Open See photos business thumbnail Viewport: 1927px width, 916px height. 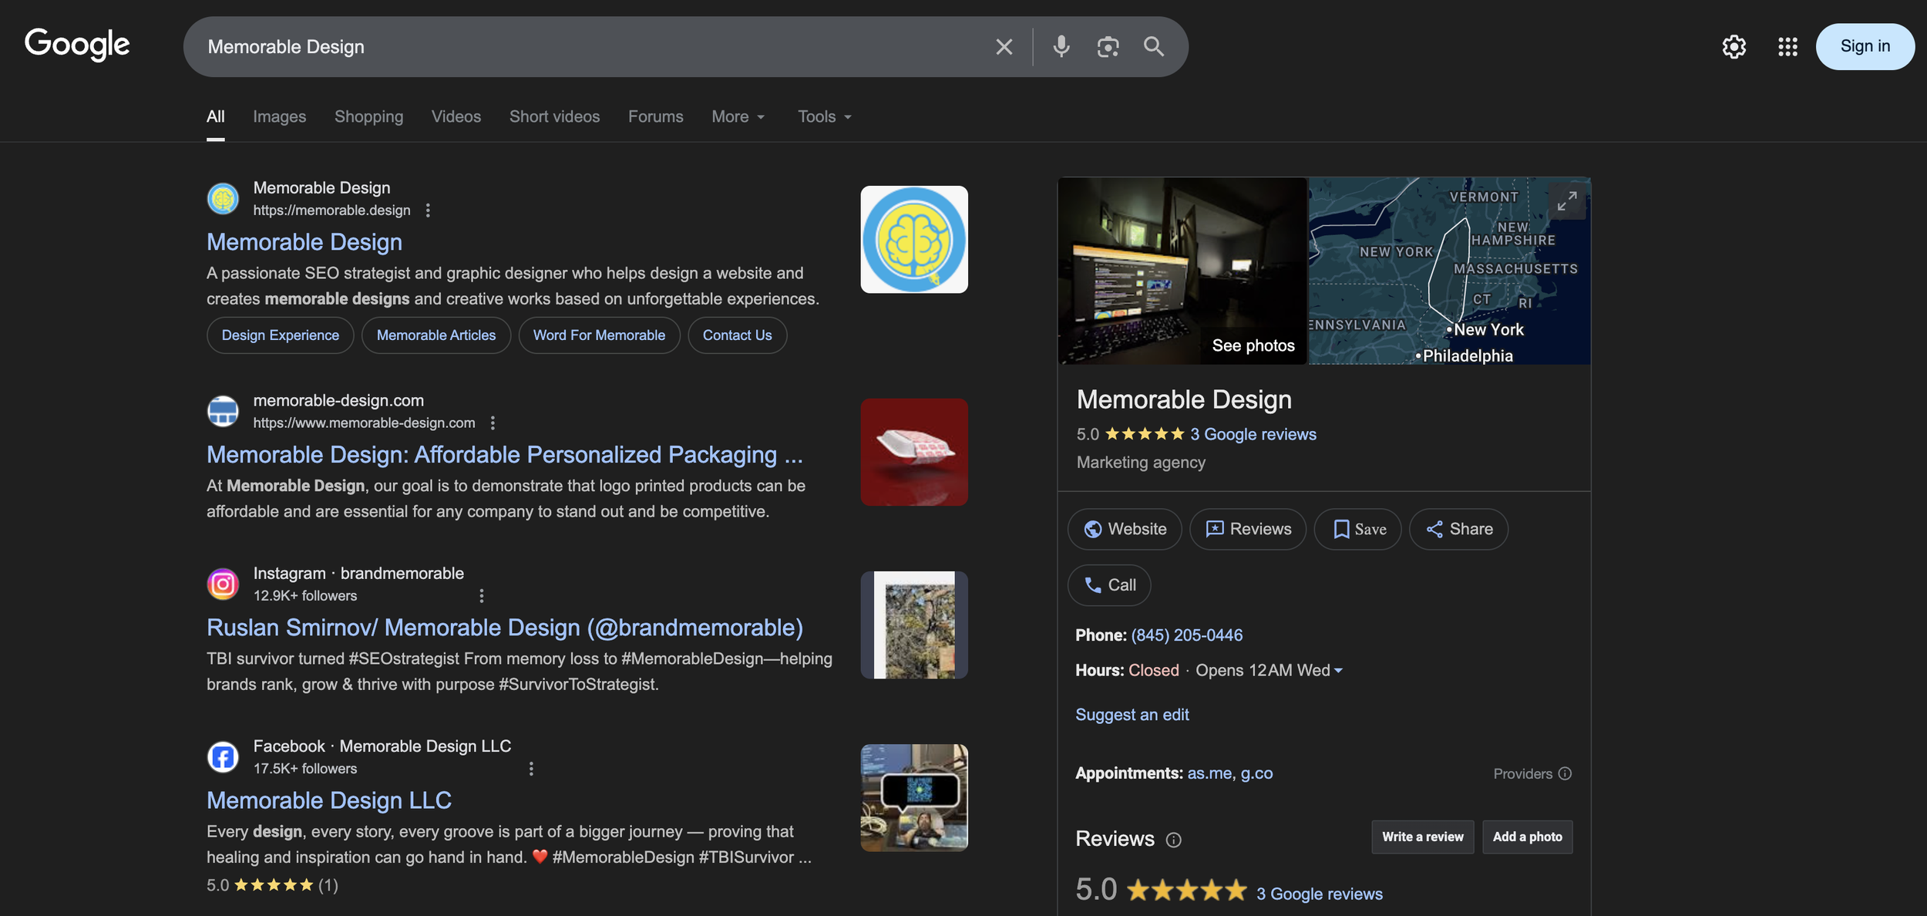1182,271
